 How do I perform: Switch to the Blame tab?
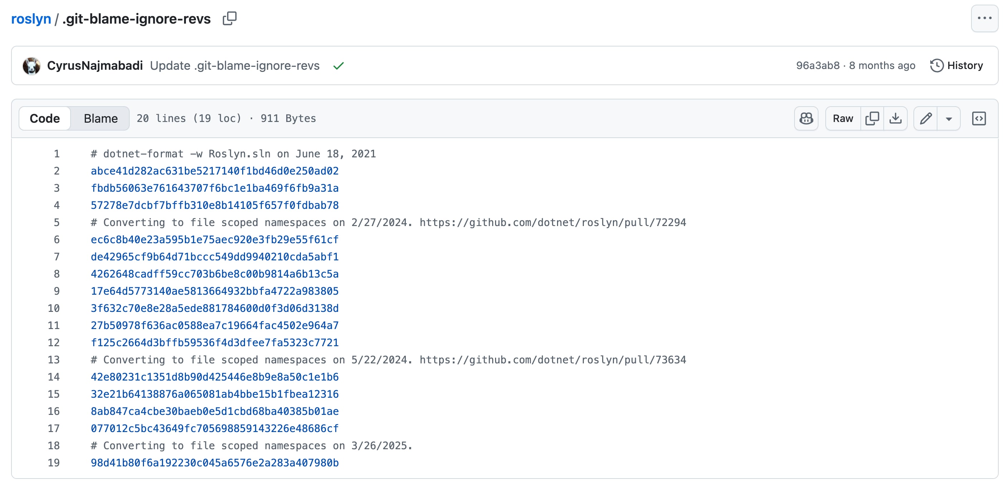(101, 118)
